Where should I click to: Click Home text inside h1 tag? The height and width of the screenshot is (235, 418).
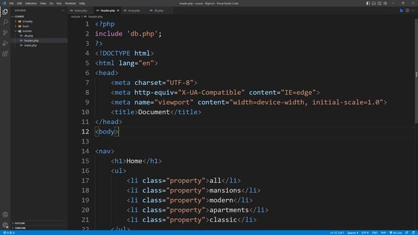tap(134, 161)
